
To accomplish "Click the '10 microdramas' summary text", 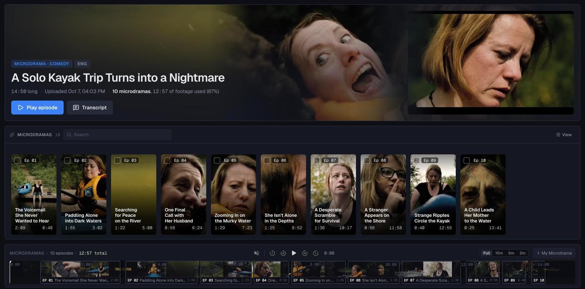I will click(x=132, y=91).
